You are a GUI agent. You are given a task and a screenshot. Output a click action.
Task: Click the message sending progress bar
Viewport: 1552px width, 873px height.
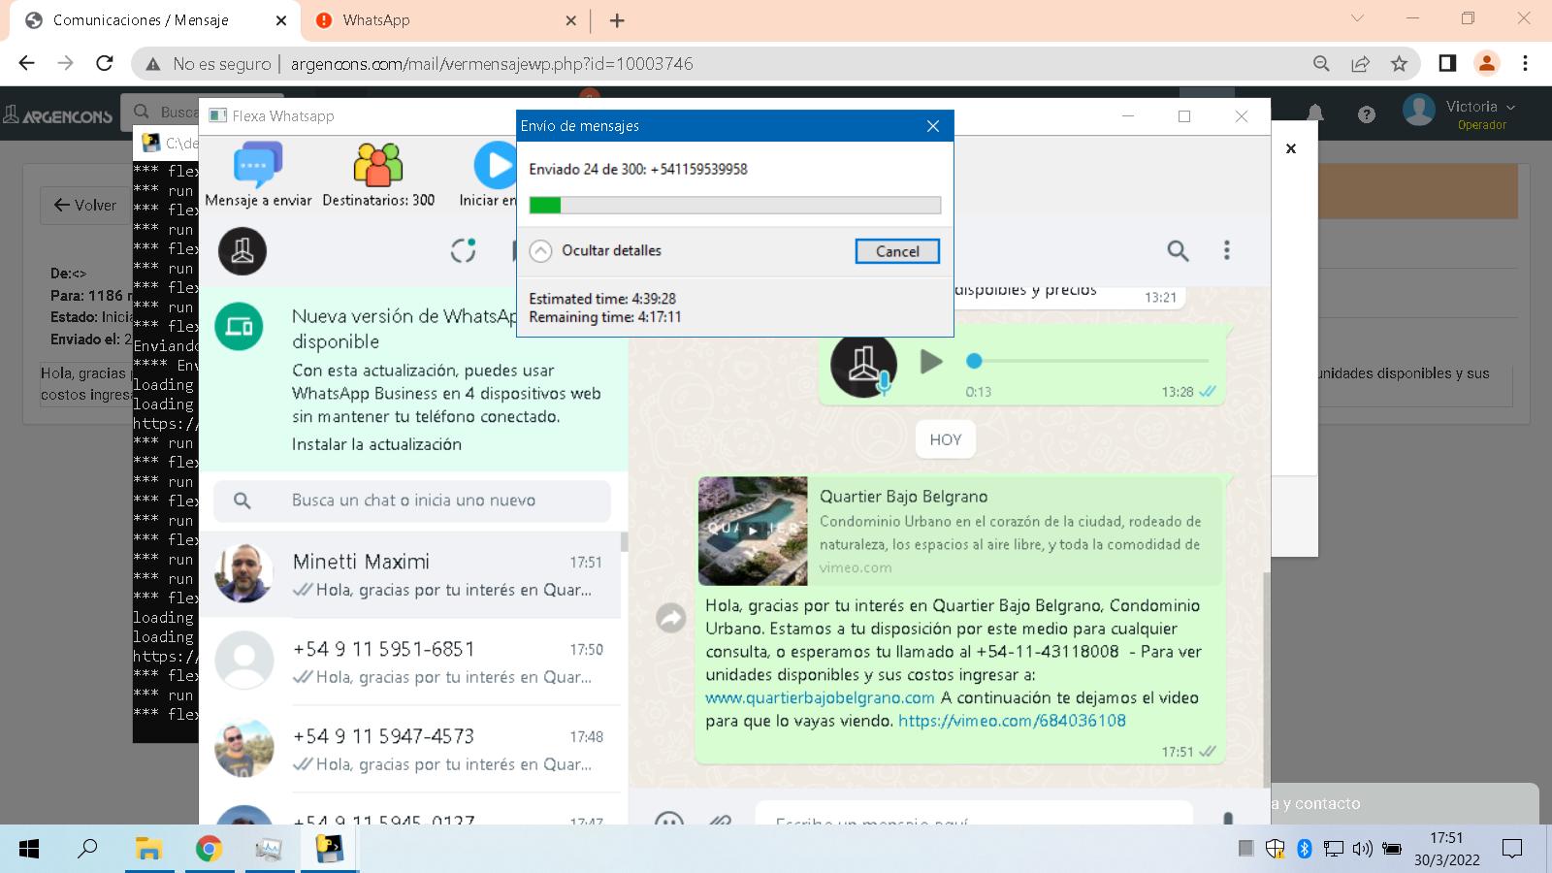click(x=734, y=205)
